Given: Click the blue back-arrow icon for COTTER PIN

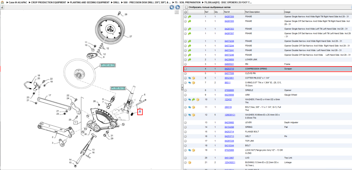Looking at the screenshot, I should tap(189, 78).
